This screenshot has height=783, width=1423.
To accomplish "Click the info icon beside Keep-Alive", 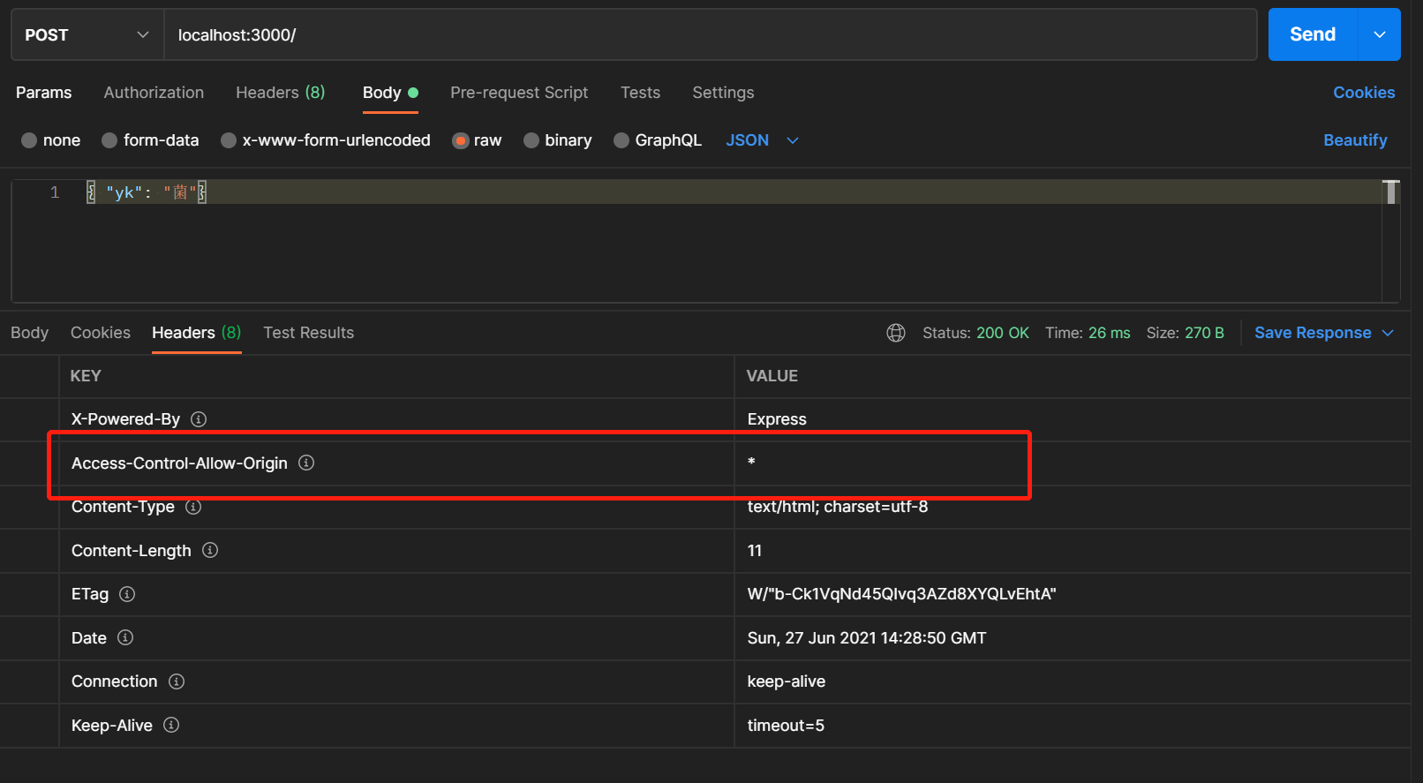I will tap(171, 725).
